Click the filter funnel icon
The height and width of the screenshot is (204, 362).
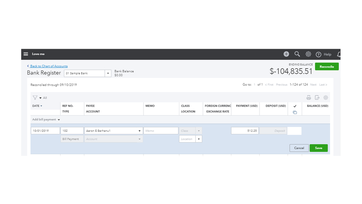35,98
